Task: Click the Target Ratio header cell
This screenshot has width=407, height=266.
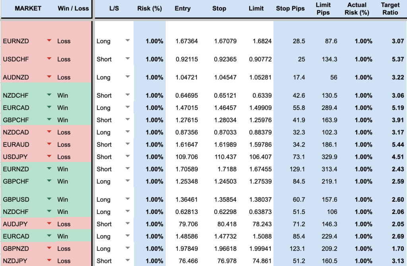Action: (x=390, y=9)
